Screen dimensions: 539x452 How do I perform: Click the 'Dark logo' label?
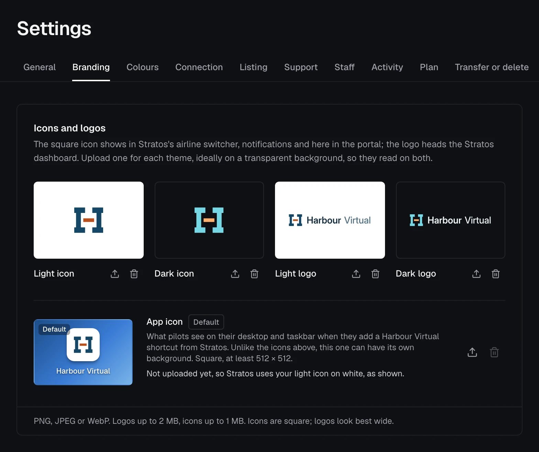416,273
